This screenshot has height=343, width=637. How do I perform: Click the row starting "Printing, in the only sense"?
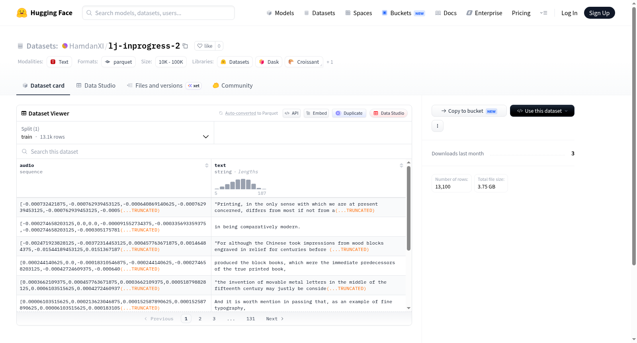(x=308, y=207)
